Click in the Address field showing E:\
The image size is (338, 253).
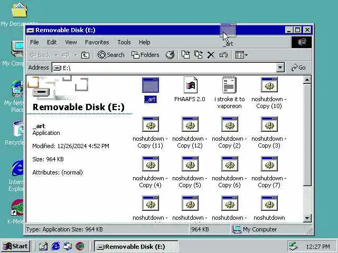coord(164,68)
